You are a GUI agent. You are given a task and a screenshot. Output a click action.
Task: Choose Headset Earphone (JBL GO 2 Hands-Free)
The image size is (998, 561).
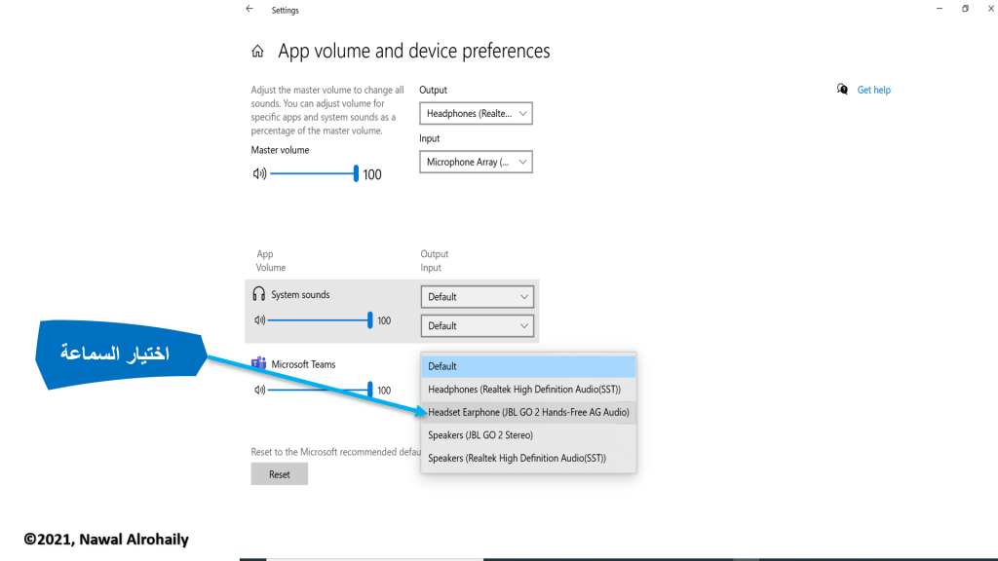[528, 412]
